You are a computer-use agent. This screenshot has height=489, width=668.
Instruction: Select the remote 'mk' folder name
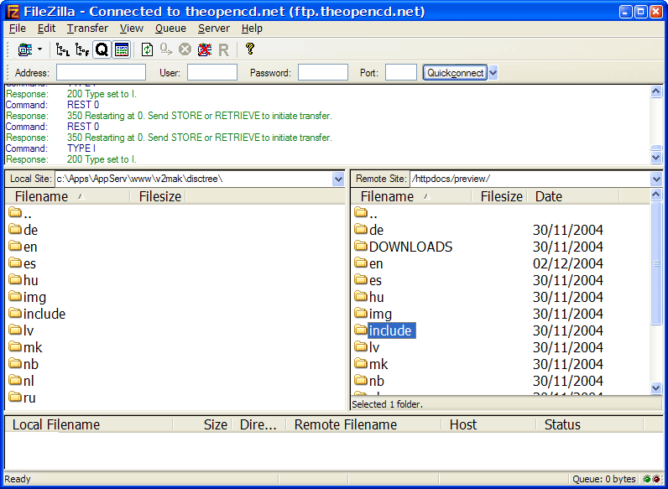point(378,364)
